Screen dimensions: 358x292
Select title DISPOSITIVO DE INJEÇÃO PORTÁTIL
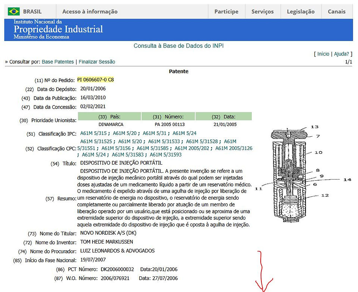[x=121, y=163]
